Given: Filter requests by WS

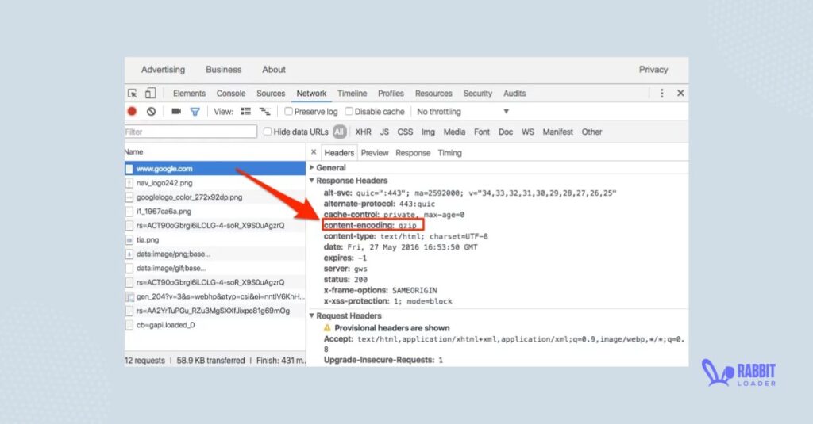Looking at the screenshot, I should (x=528, y=132).
